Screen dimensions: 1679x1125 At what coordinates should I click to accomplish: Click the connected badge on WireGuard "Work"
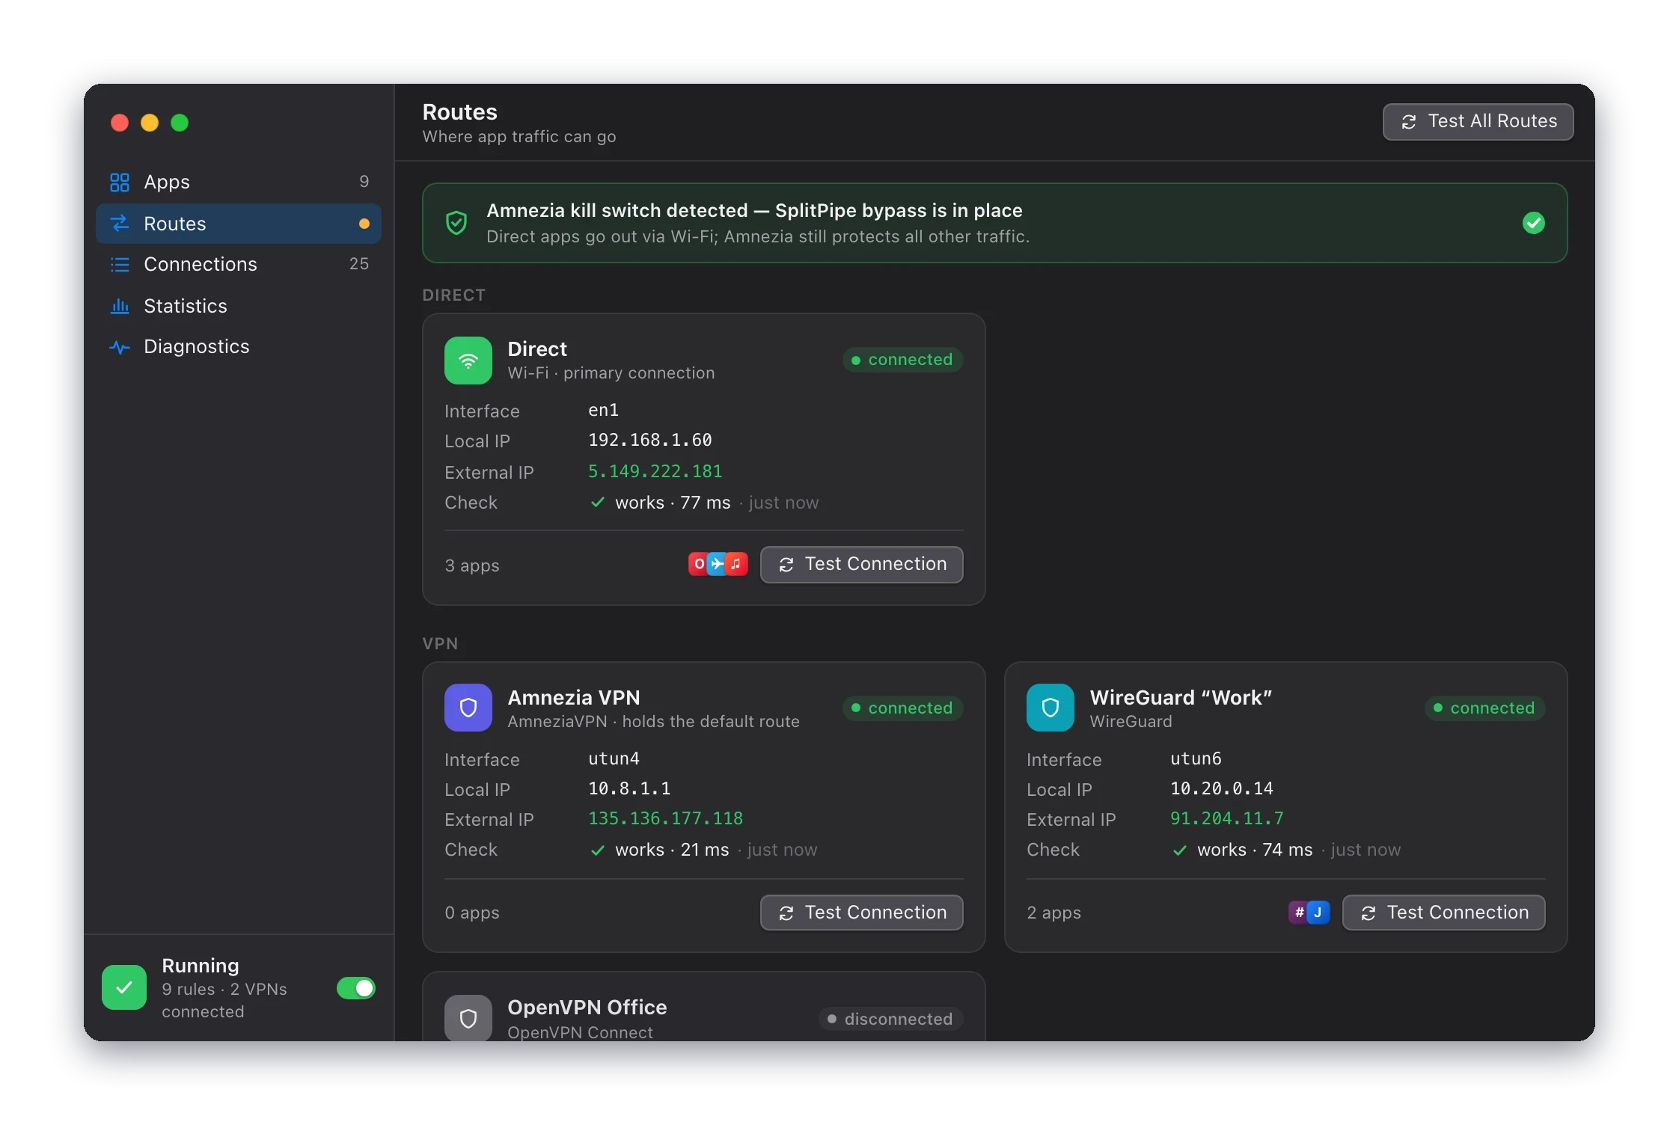pos(1484,708)
